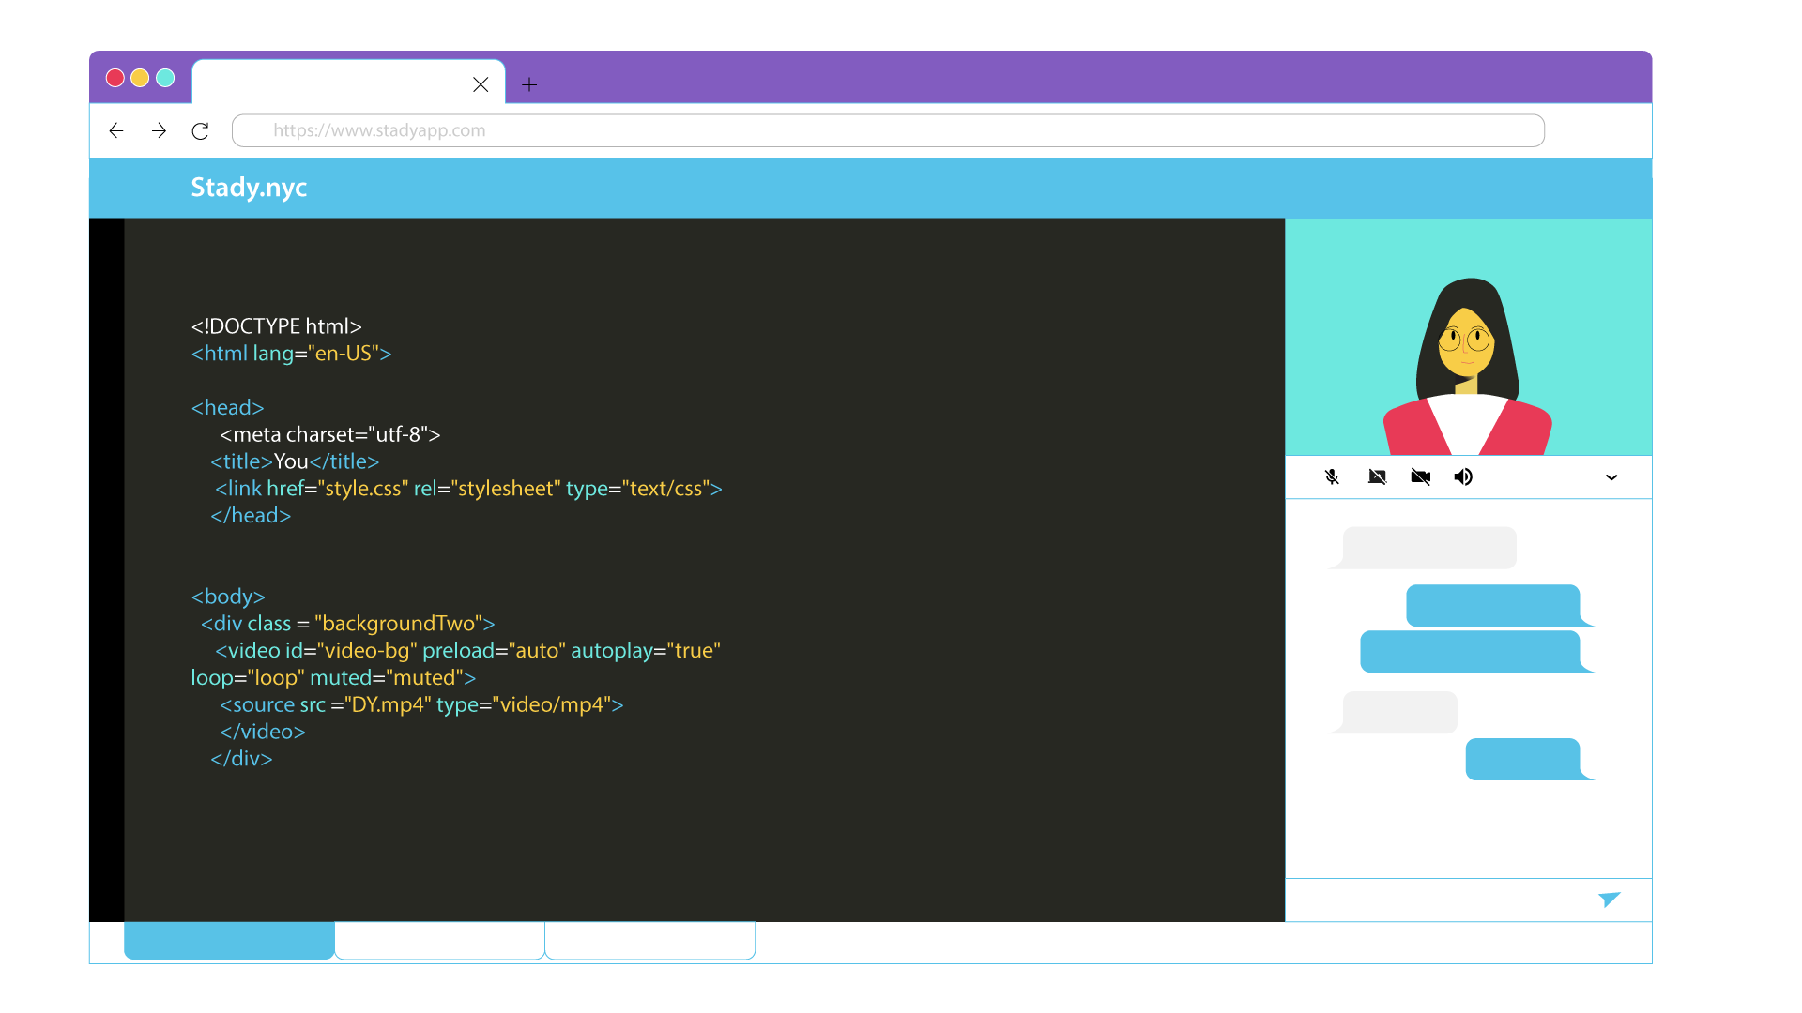This screenshot has height=1013, width=1802.
Task: Toggle the disabled screen share icon
Action: point(1377,476)
